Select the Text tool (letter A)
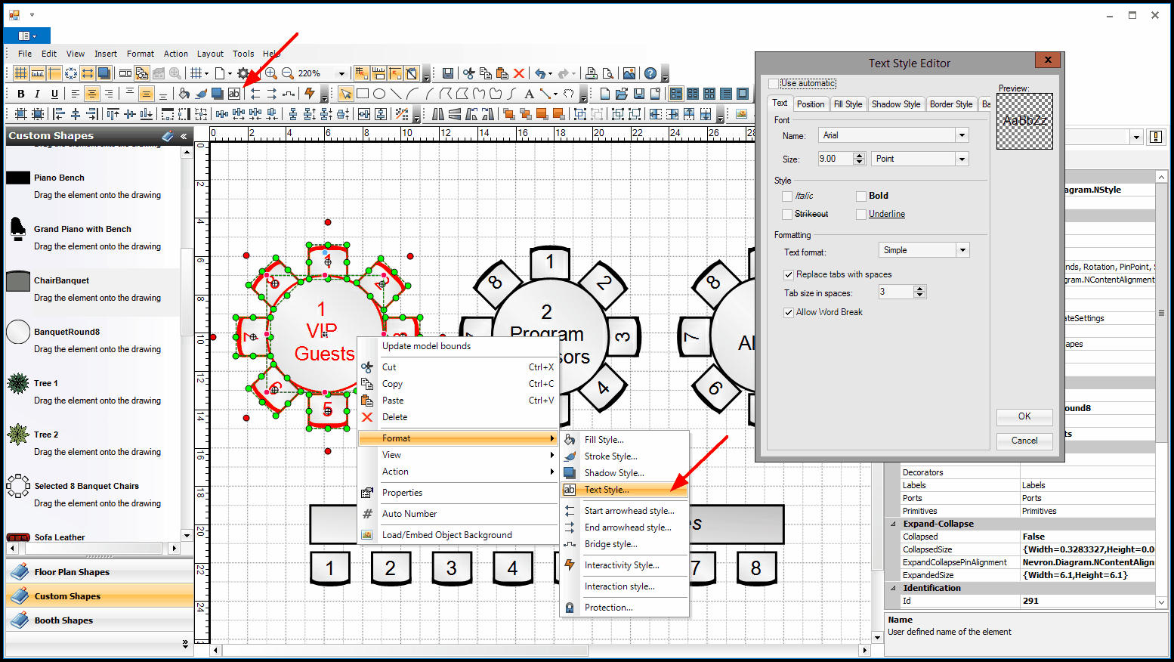 [529, 94]
